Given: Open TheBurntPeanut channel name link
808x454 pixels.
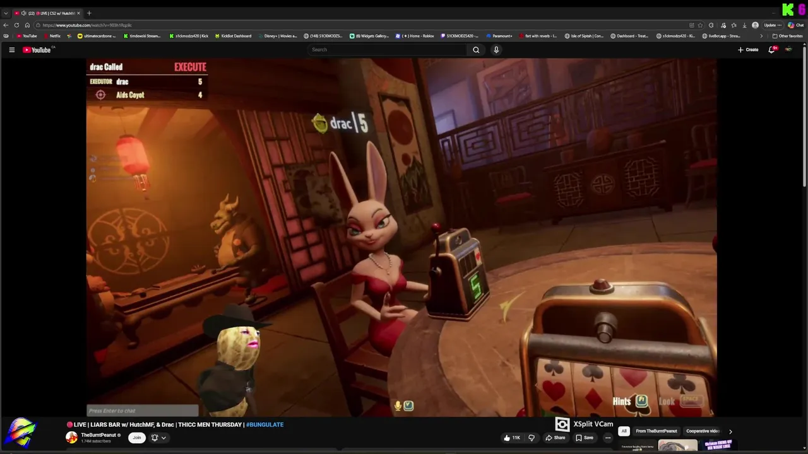Looking at the screenshot, I should 98,435.
